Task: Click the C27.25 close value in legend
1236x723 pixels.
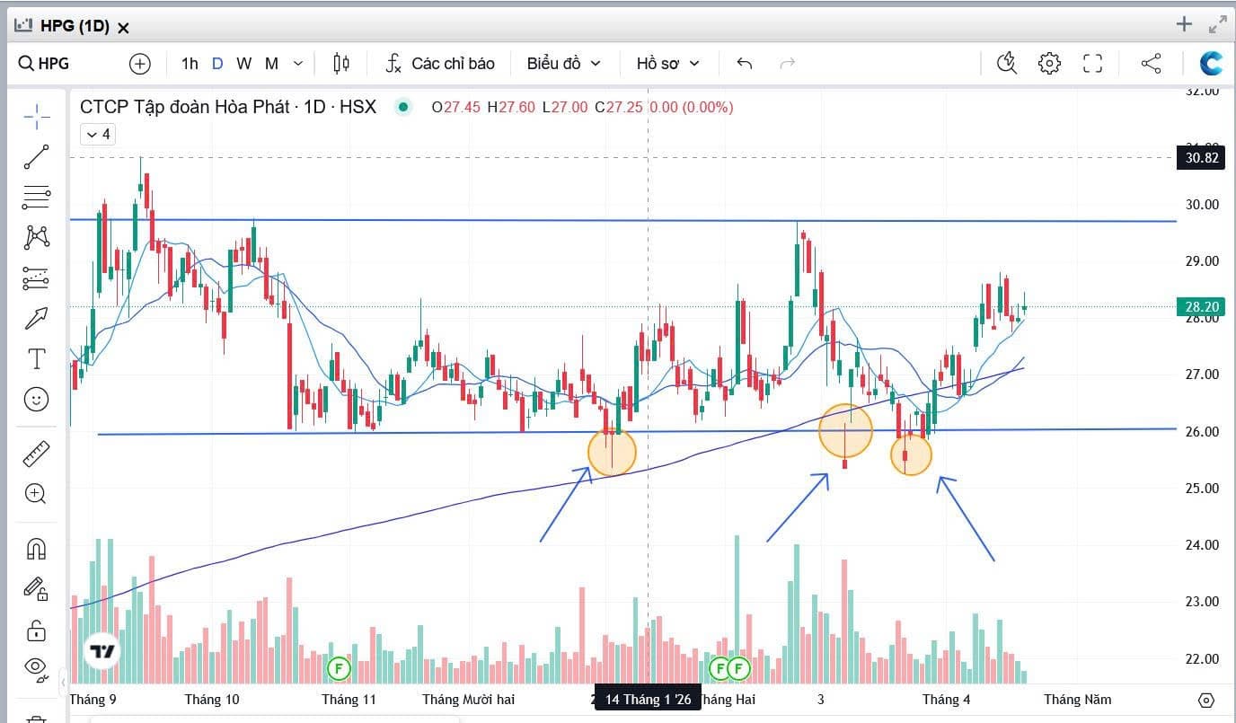Action: 618,107
